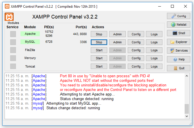Minimize the XAMPP Control Panel window
This screenshot has height=128, width=194.
160,6
